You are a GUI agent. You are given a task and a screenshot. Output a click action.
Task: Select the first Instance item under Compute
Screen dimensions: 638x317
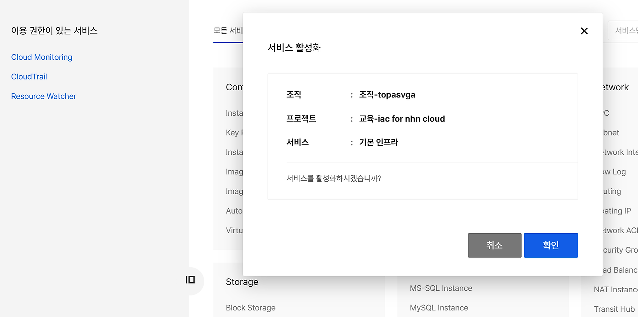[234, 113]
